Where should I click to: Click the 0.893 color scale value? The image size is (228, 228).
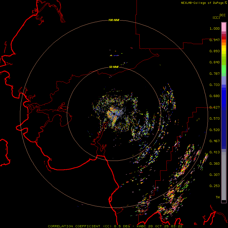(215, 51)
